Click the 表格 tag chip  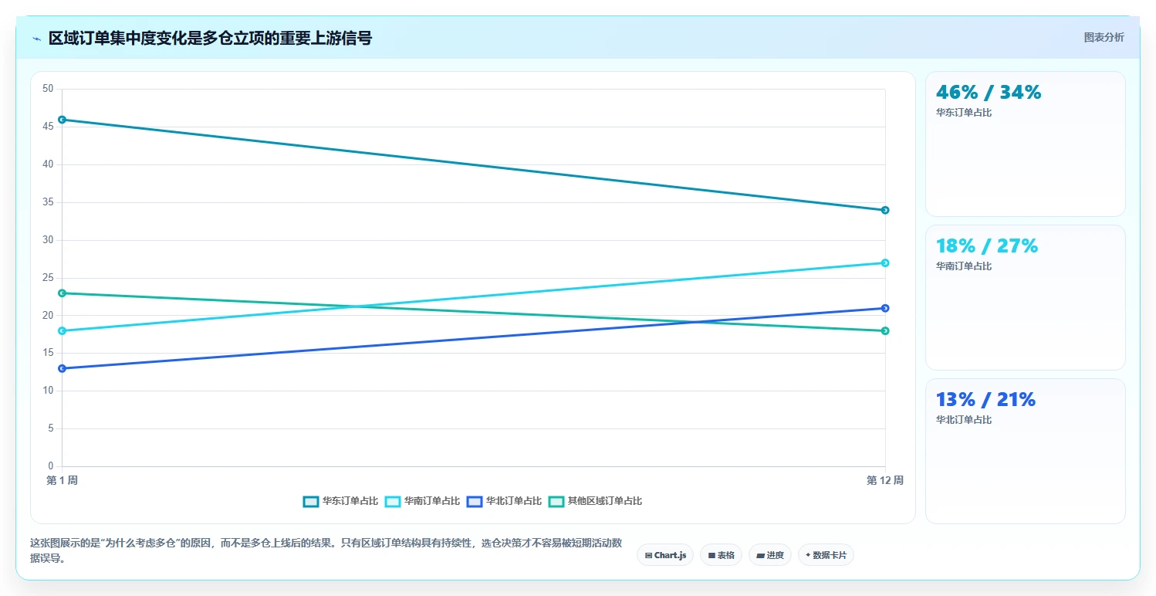click(721, 555)
